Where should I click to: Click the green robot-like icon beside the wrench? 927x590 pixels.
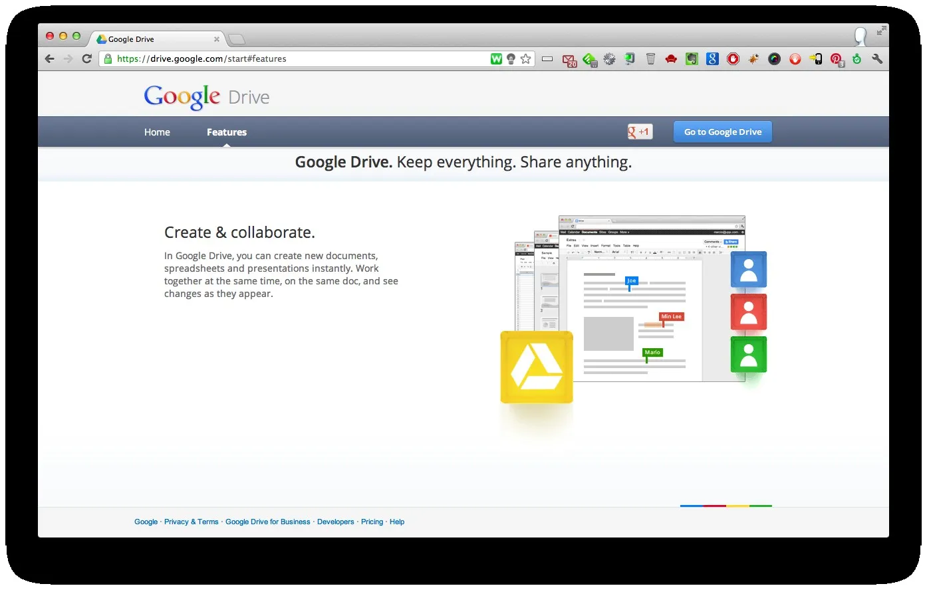coord(857,58)
